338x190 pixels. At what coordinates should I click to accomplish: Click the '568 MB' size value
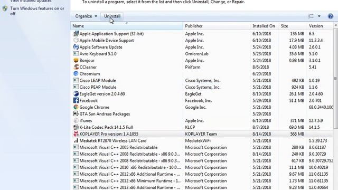(x=297, y=134)
